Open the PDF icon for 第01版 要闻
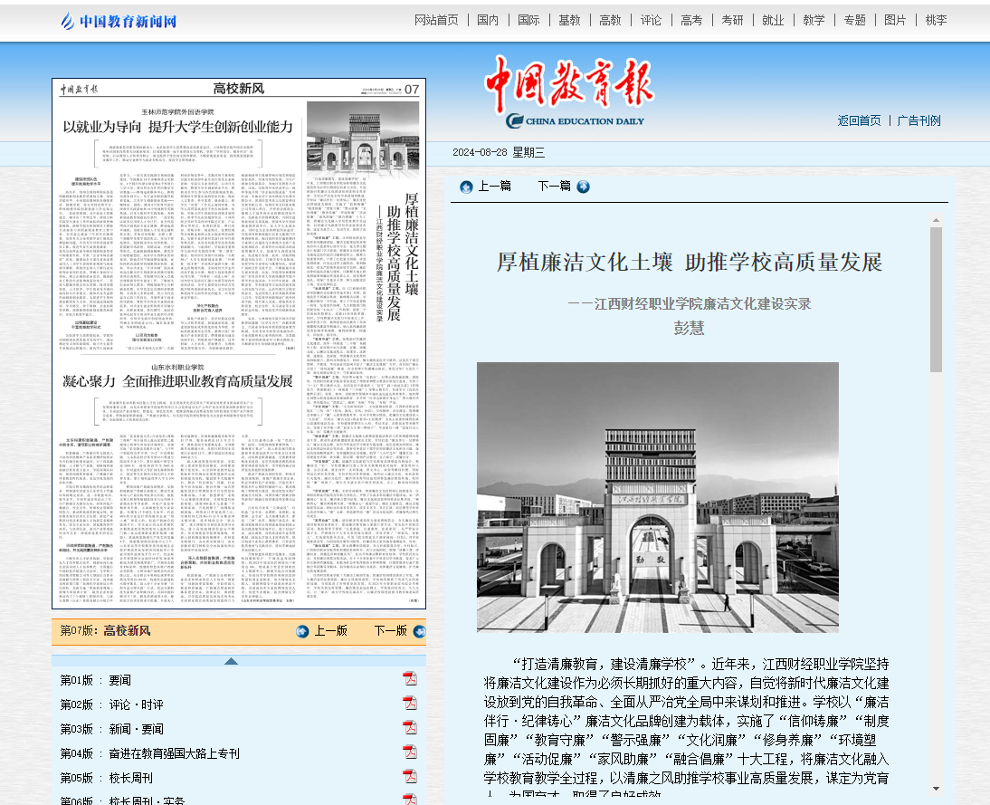The width and height of the screenshot is (990, 805). (410, 679)
